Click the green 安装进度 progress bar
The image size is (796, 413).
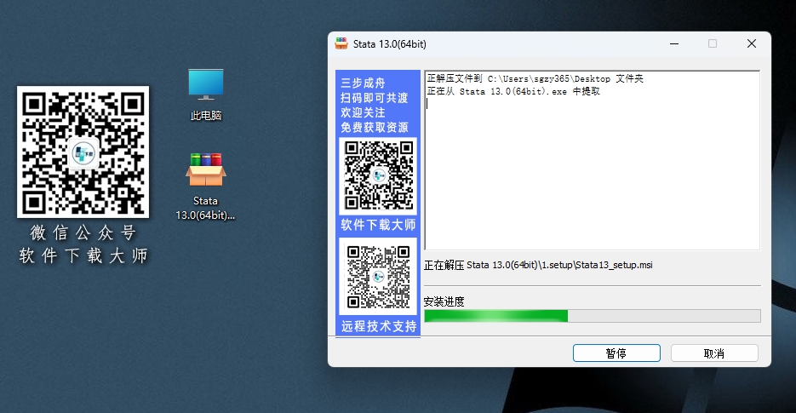[x=592, y=316]
